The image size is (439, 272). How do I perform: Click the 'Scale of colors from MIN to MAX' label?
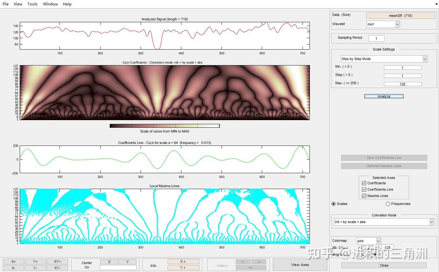(165, 131)
